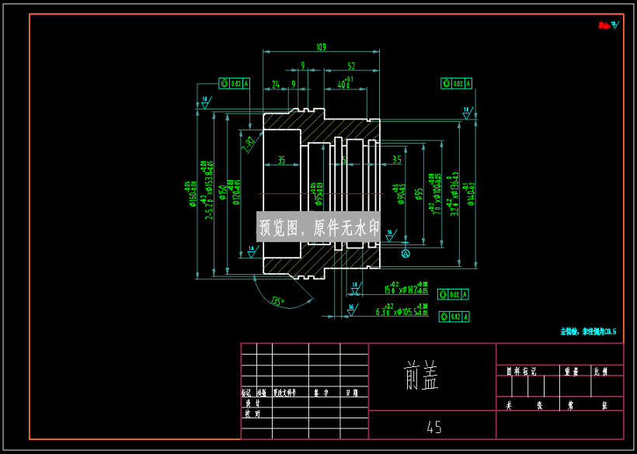Select the 标记 column header
This screenshot has width=637, height=454.
246,393
